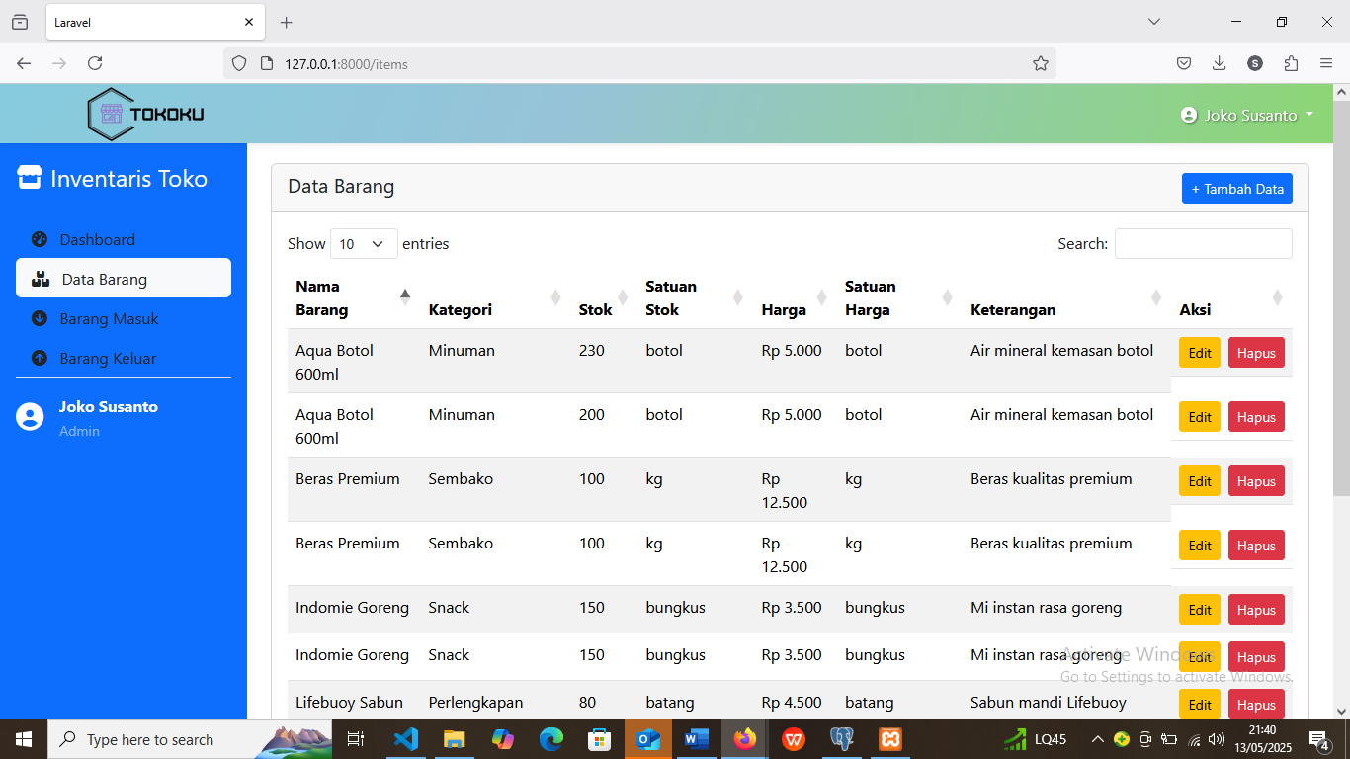This screenshot has height=759, width=1350.
Task: Click the Barang Masuk down-arrow icon
Action: pyautogui.click(x=39, y=318)
